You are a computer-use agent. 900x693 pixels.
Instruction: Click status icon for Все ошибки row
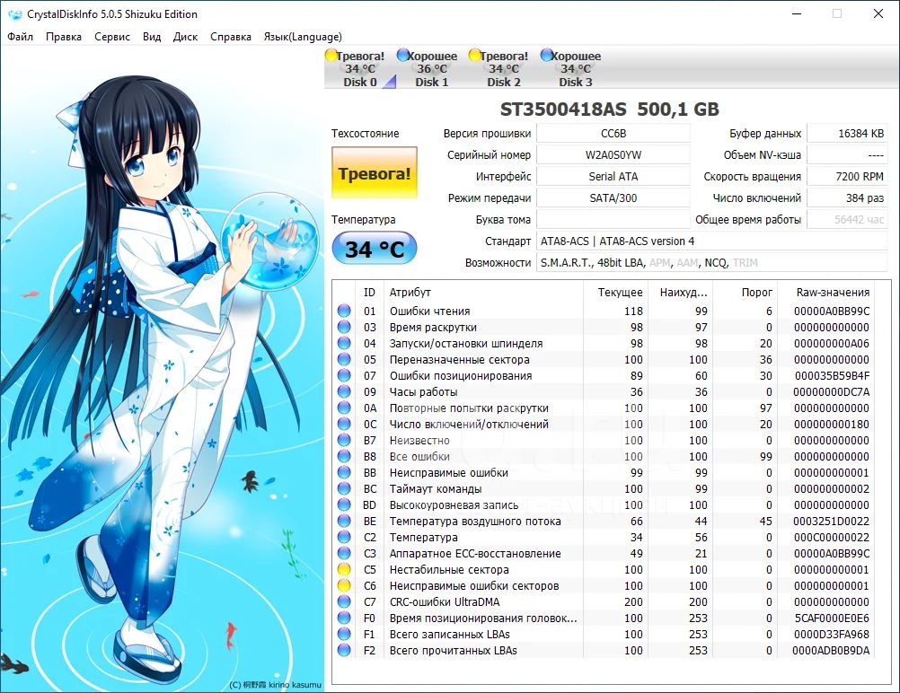344,456
